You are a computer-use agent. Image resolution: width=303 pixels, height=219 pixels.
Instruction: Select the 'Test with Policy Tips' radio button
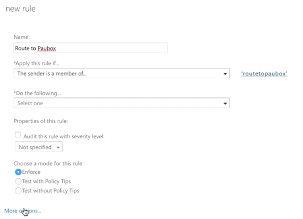click(18, 181)
